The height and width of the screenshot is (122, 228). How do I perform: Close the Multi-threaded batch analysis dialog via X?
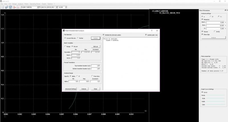[157, 30]
